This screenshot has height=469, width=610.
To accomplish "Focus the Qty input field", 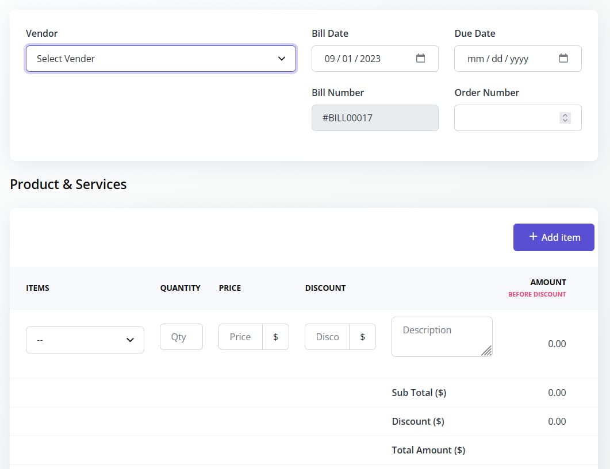I will point(181,337).
